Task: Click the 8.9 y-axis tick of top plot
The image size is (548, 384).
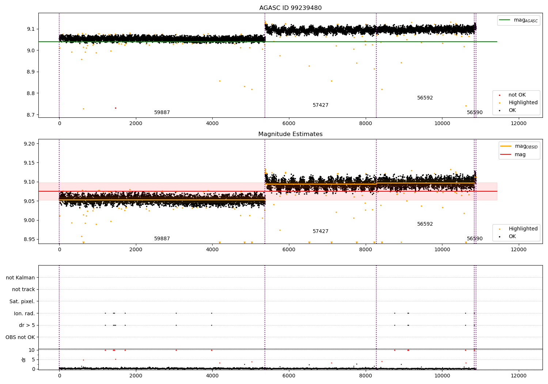Action: (31, 72)
